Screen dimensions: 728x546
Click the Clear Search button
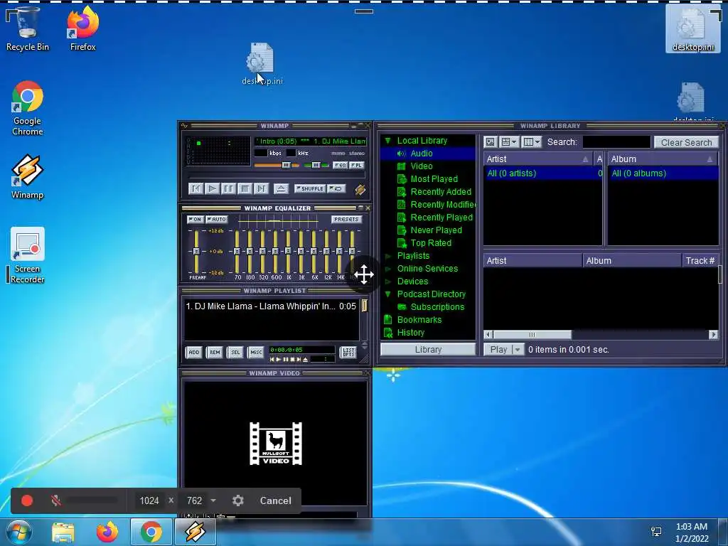point(686,142)
